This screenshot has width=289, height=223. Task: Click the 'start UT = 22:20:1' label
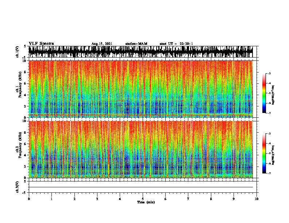[176, 44]
